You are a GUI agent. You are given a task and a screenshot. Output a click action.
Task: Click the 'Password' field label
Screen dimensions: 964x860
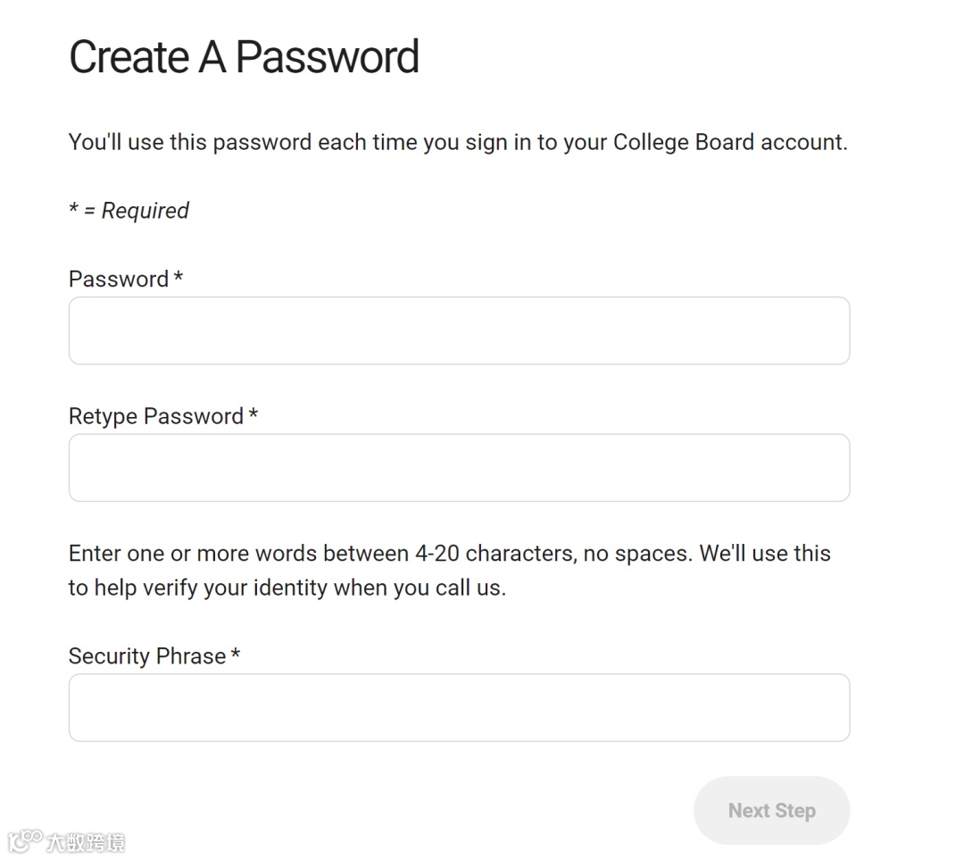(119, 279)
